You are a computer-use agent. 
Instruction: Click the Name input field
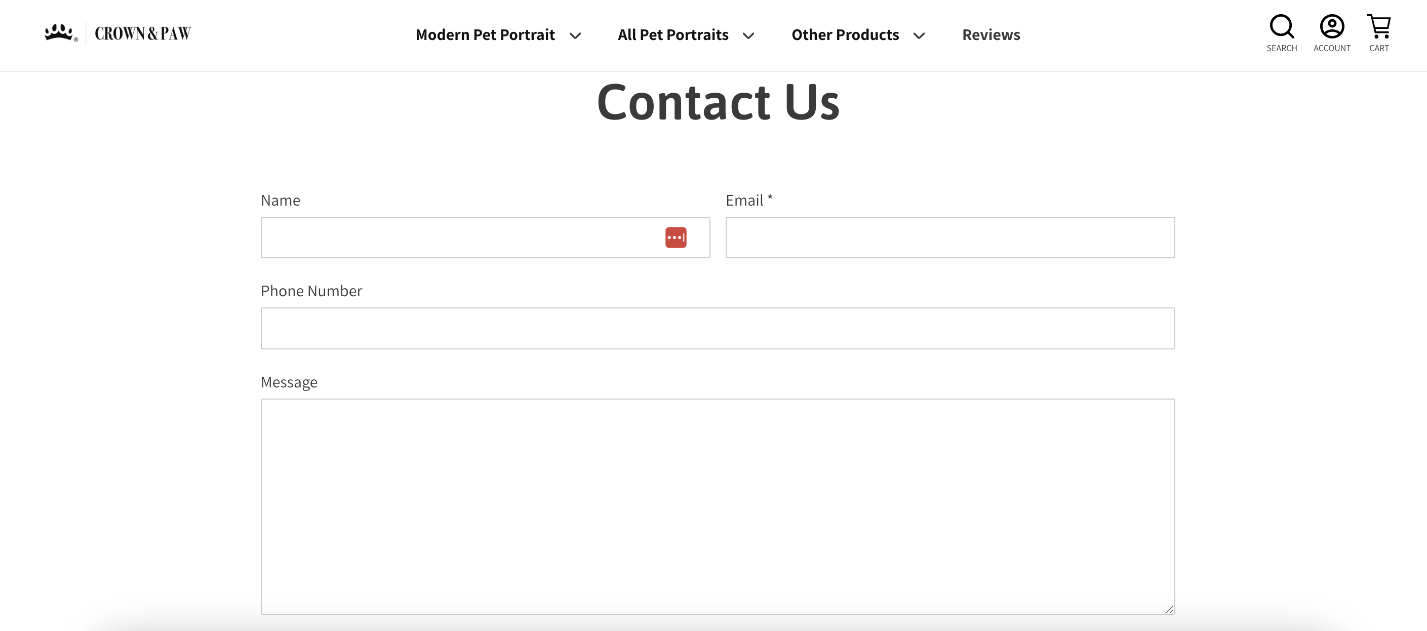485,238
